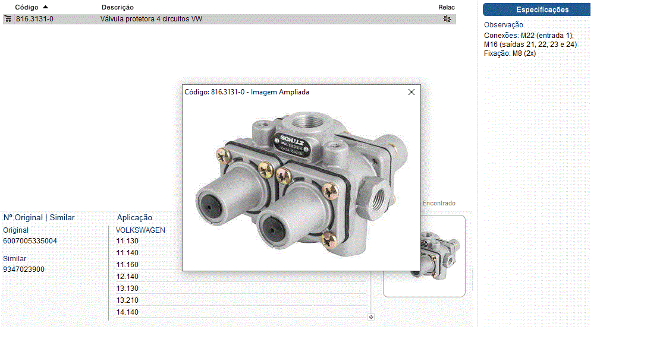Click the Código column header
The height and width of the screenshot is (355, 666).
click(x=26, y=7)
